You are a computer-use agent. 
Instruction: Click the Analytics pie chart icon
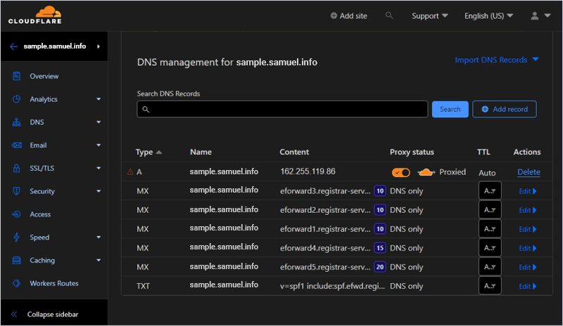(16, 99)
